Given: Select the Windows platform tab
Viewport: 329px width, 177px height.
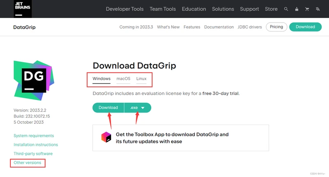Looking at the screenshot, I should coord(102,79).
